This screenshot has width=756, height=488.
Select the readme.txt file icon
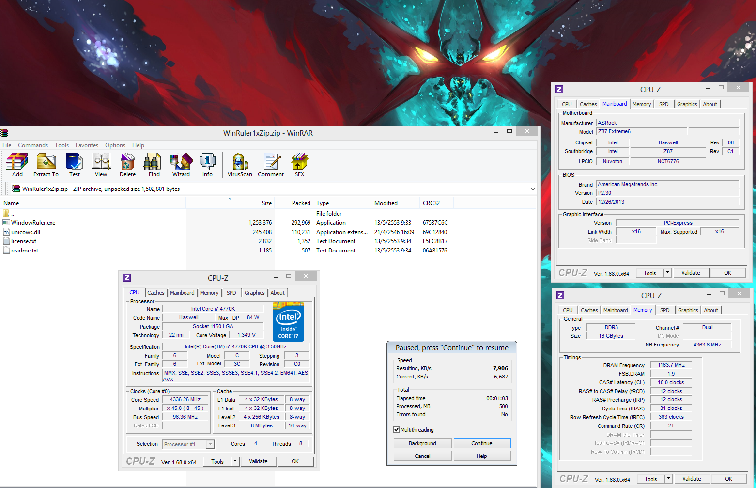[6, 250]
